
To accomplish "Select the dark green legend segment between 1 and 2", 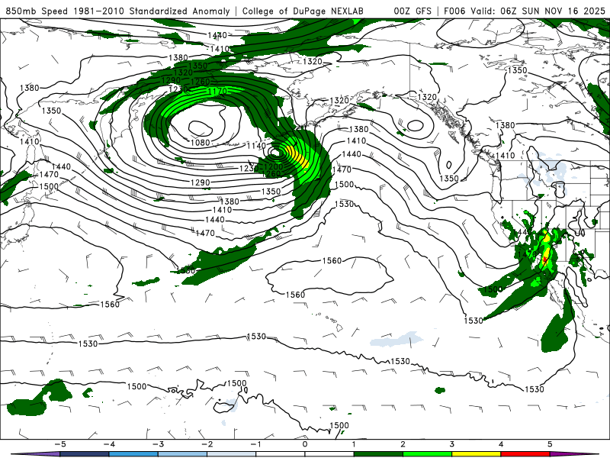I will click(x=378, y=454).
